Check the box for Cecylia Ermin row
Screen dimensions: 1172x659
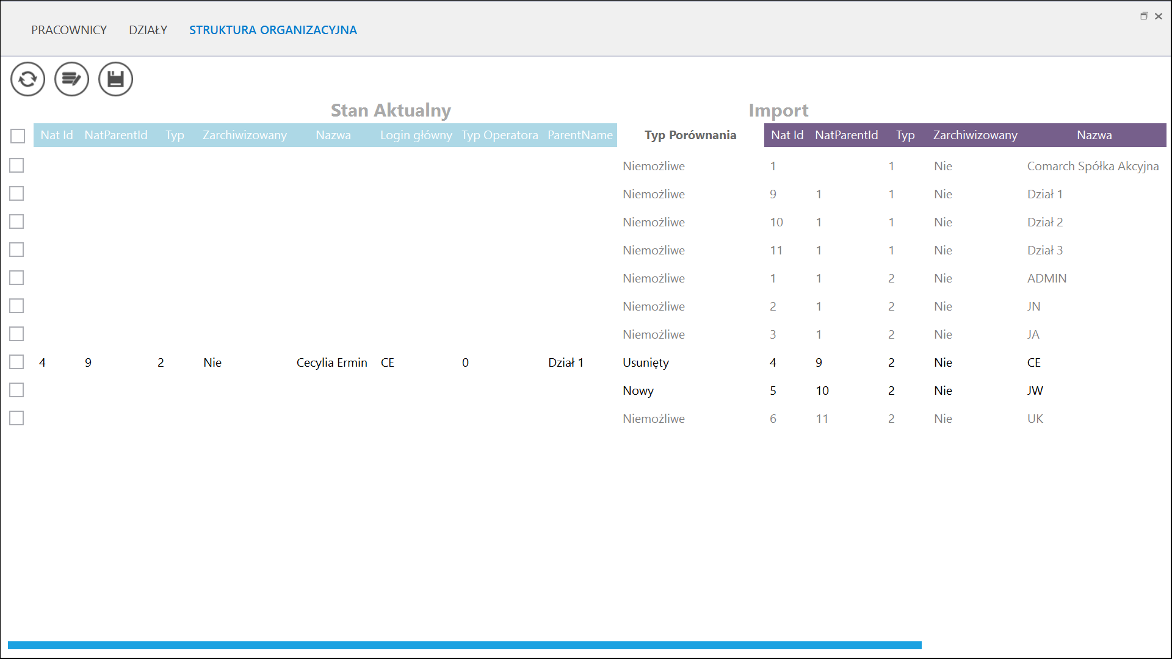coord(16,362)
